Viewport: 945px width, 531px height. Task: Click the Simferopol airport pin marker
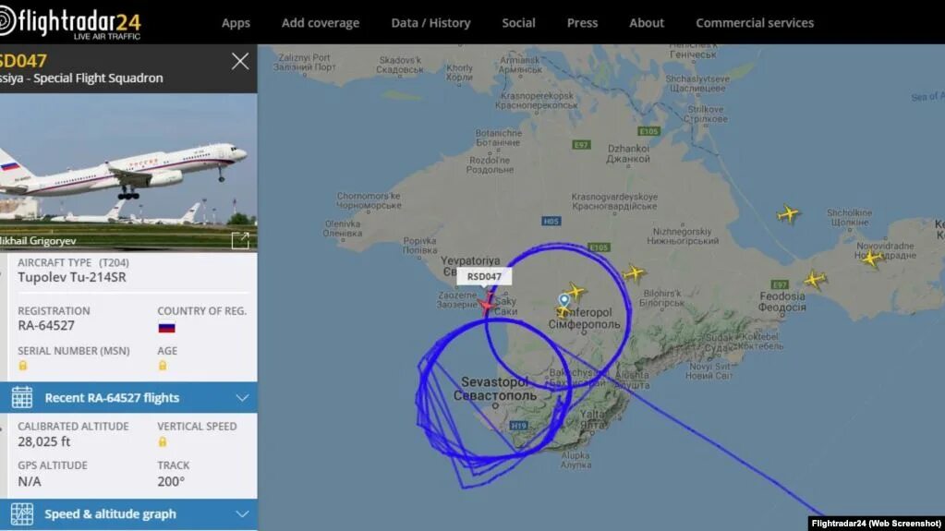[564, 300]
